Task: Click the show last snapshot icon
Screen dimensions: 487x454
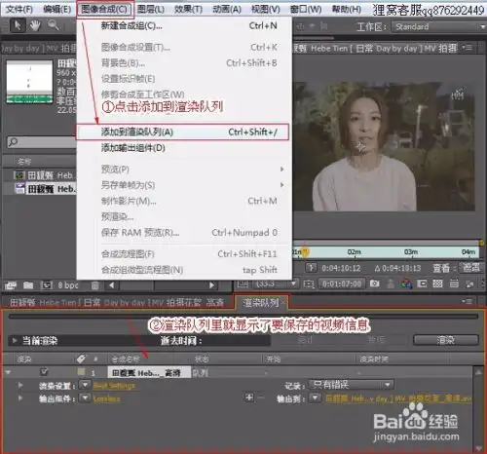Action: (x=391, y=284)
